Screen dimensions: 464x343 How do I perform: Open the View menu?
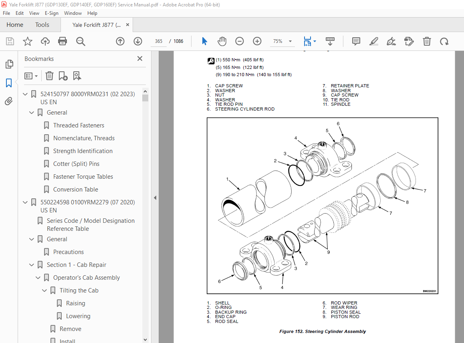click(x=34, y=13)
